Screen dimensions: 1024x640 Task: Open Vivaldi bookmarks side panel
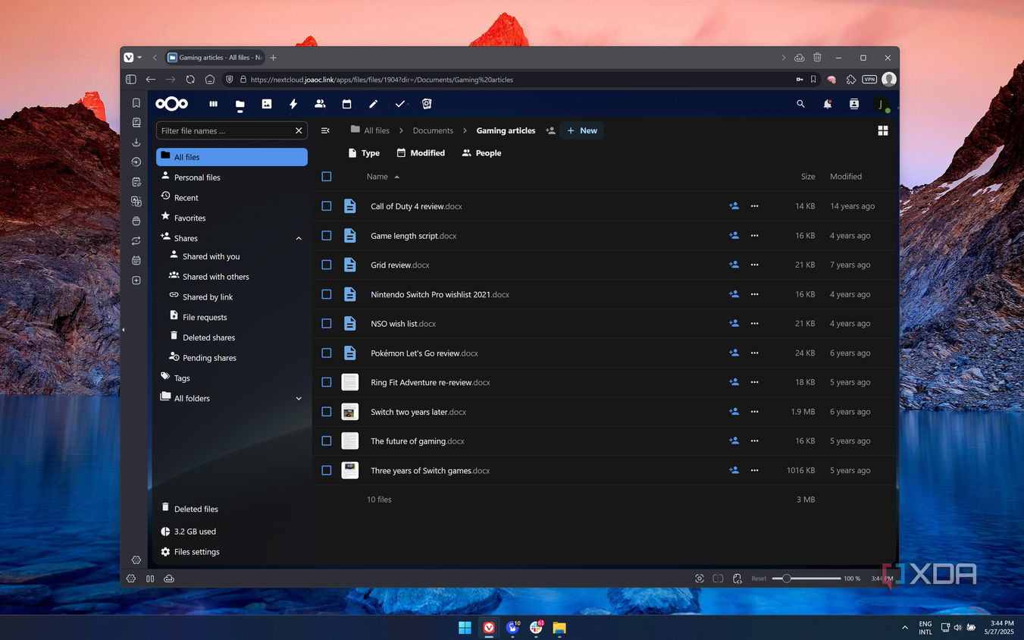point(136,103)
